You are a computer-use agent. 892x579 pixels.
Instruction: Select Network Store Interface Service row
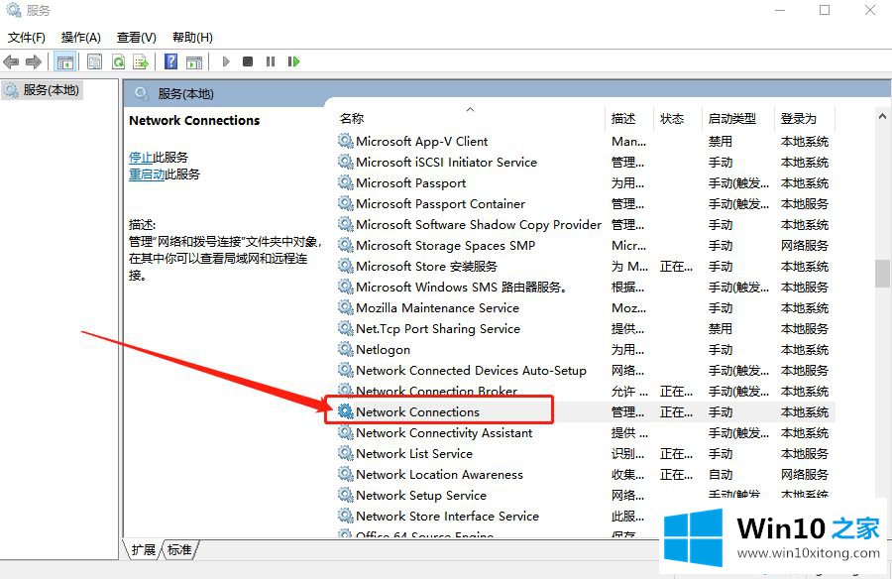pyautogui.click(x=584, y=516)
